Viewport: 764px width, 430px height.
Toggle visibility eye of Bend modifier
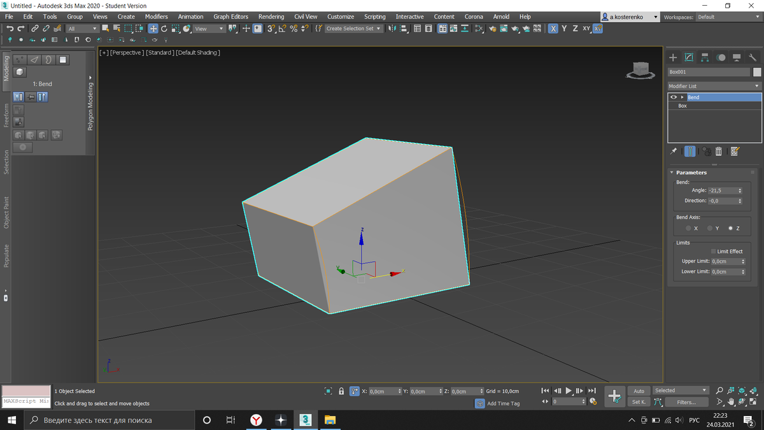pyautogui.click(x=674, y=97)
